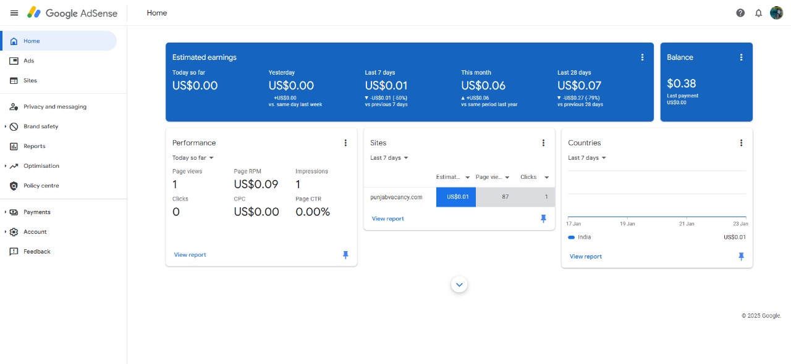791x364 pixels.
Task: Open Performance card three-dot menu
Action: coord(345,143)
